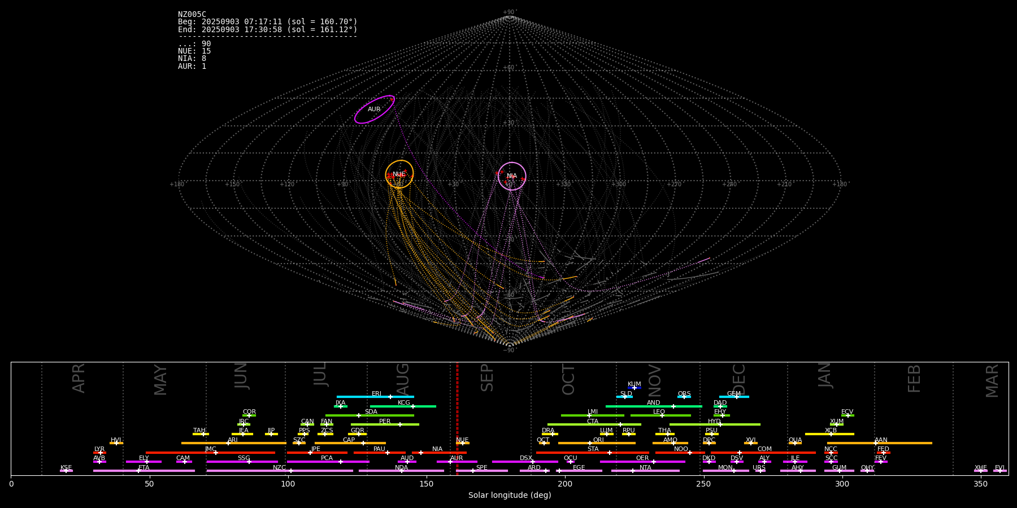This screenshot has width=1017, height=508.
Task: Click the URS shower label in the timeline
Action: pos(759,468)
